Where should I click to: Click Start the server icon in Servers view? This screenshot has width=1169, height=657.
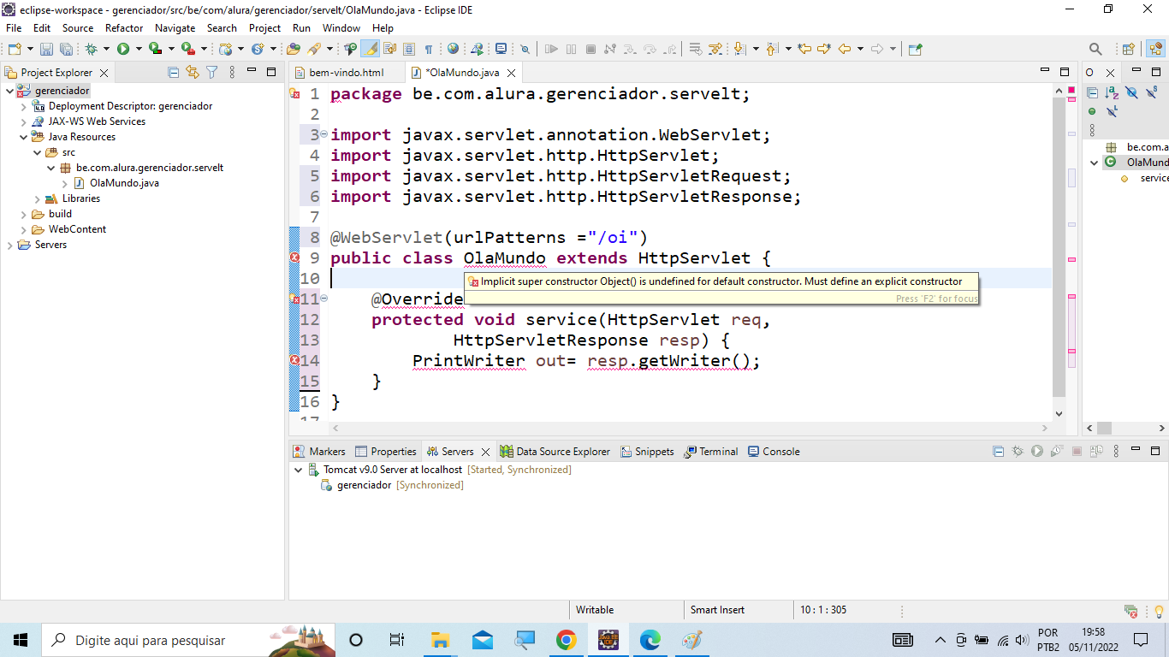point(1037,452)
